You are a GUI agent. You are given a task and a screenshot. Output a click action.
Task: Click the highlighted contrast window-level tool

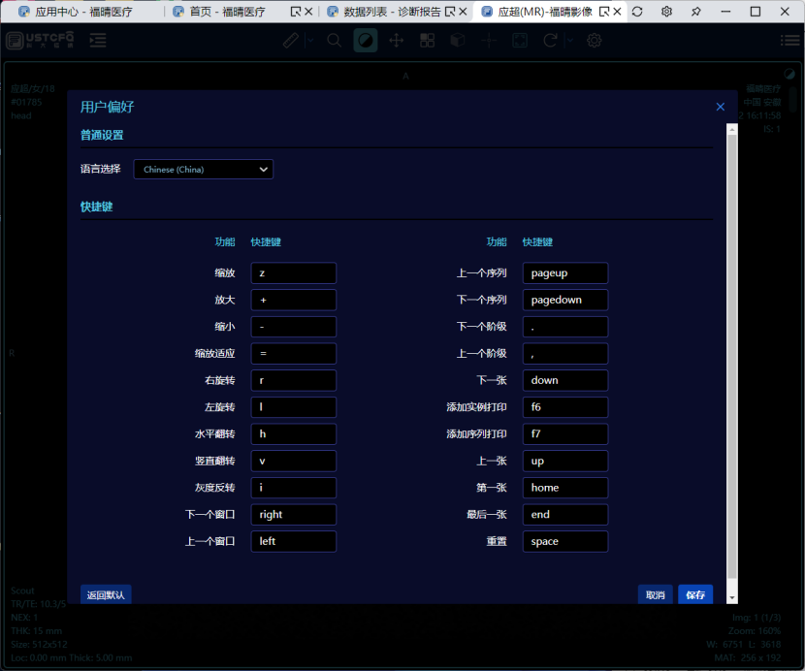pyautogui.click(x=365, y=41)
